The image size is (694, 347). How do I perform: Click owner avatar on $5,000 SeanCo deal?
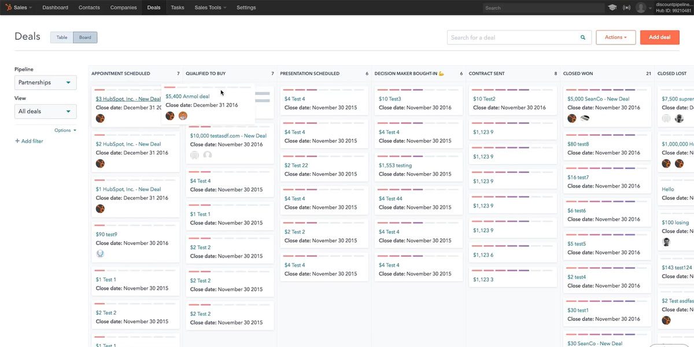[572, 119]
